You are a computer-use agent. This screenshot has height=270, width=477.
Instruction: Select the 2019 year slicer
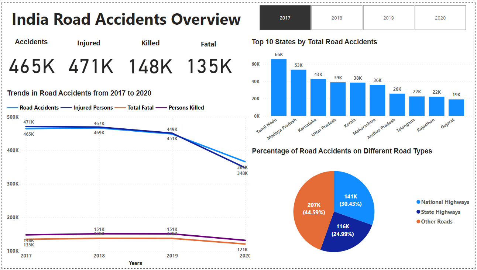coord(388,17)
